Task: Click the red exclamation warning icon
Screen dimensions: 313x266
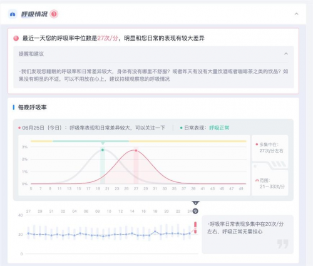Action: tap(16, 38)
